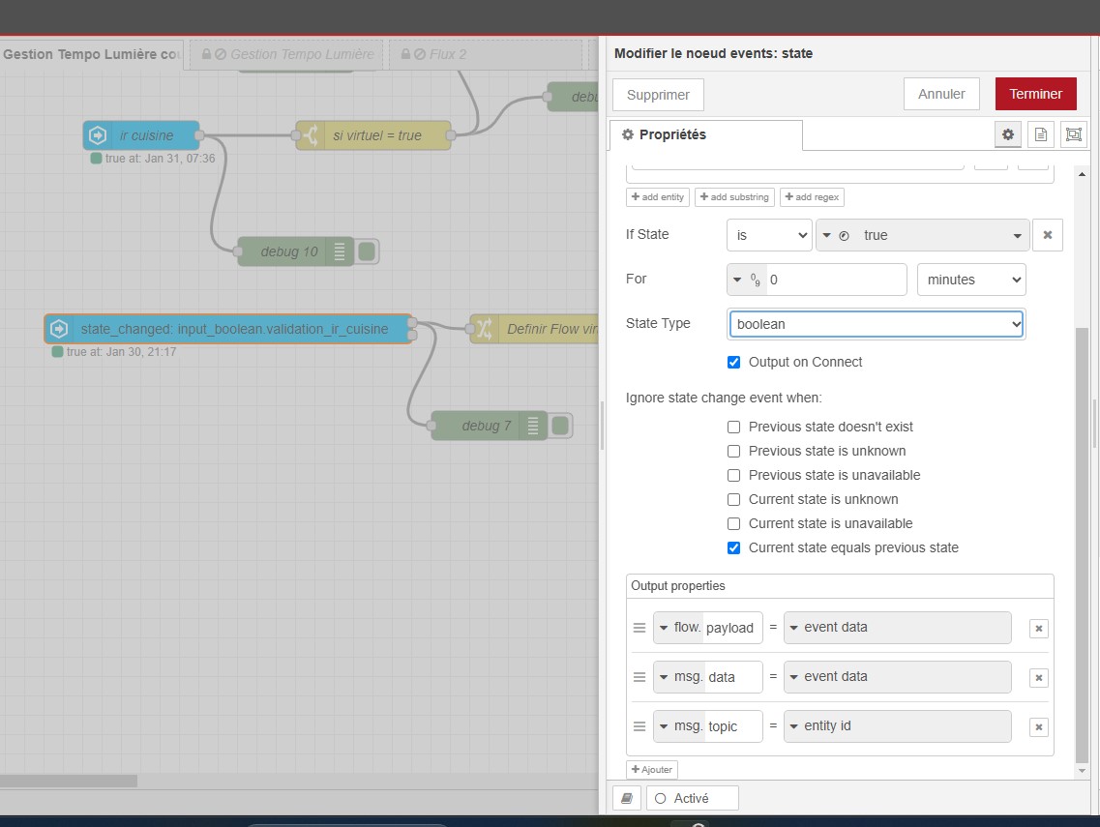The image size is (1100, 827).
Task: Switch to locked Gestion Tempo Lumière tab
Action: click(x=286, y=54)
